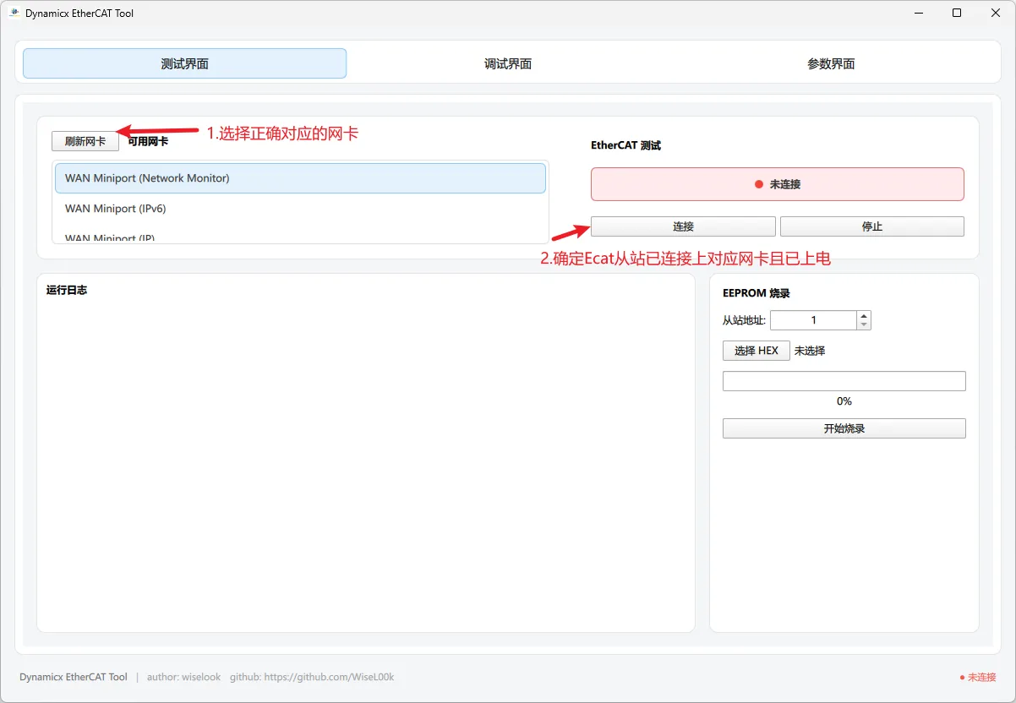The width and height of the screenshot is (1016, 703).
Task: Click the 未连接 status banner
Action: pos(778,184)
